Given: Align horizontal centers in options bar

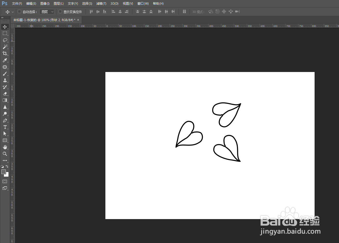Looking at the screenshot, I should pos(120,12).
